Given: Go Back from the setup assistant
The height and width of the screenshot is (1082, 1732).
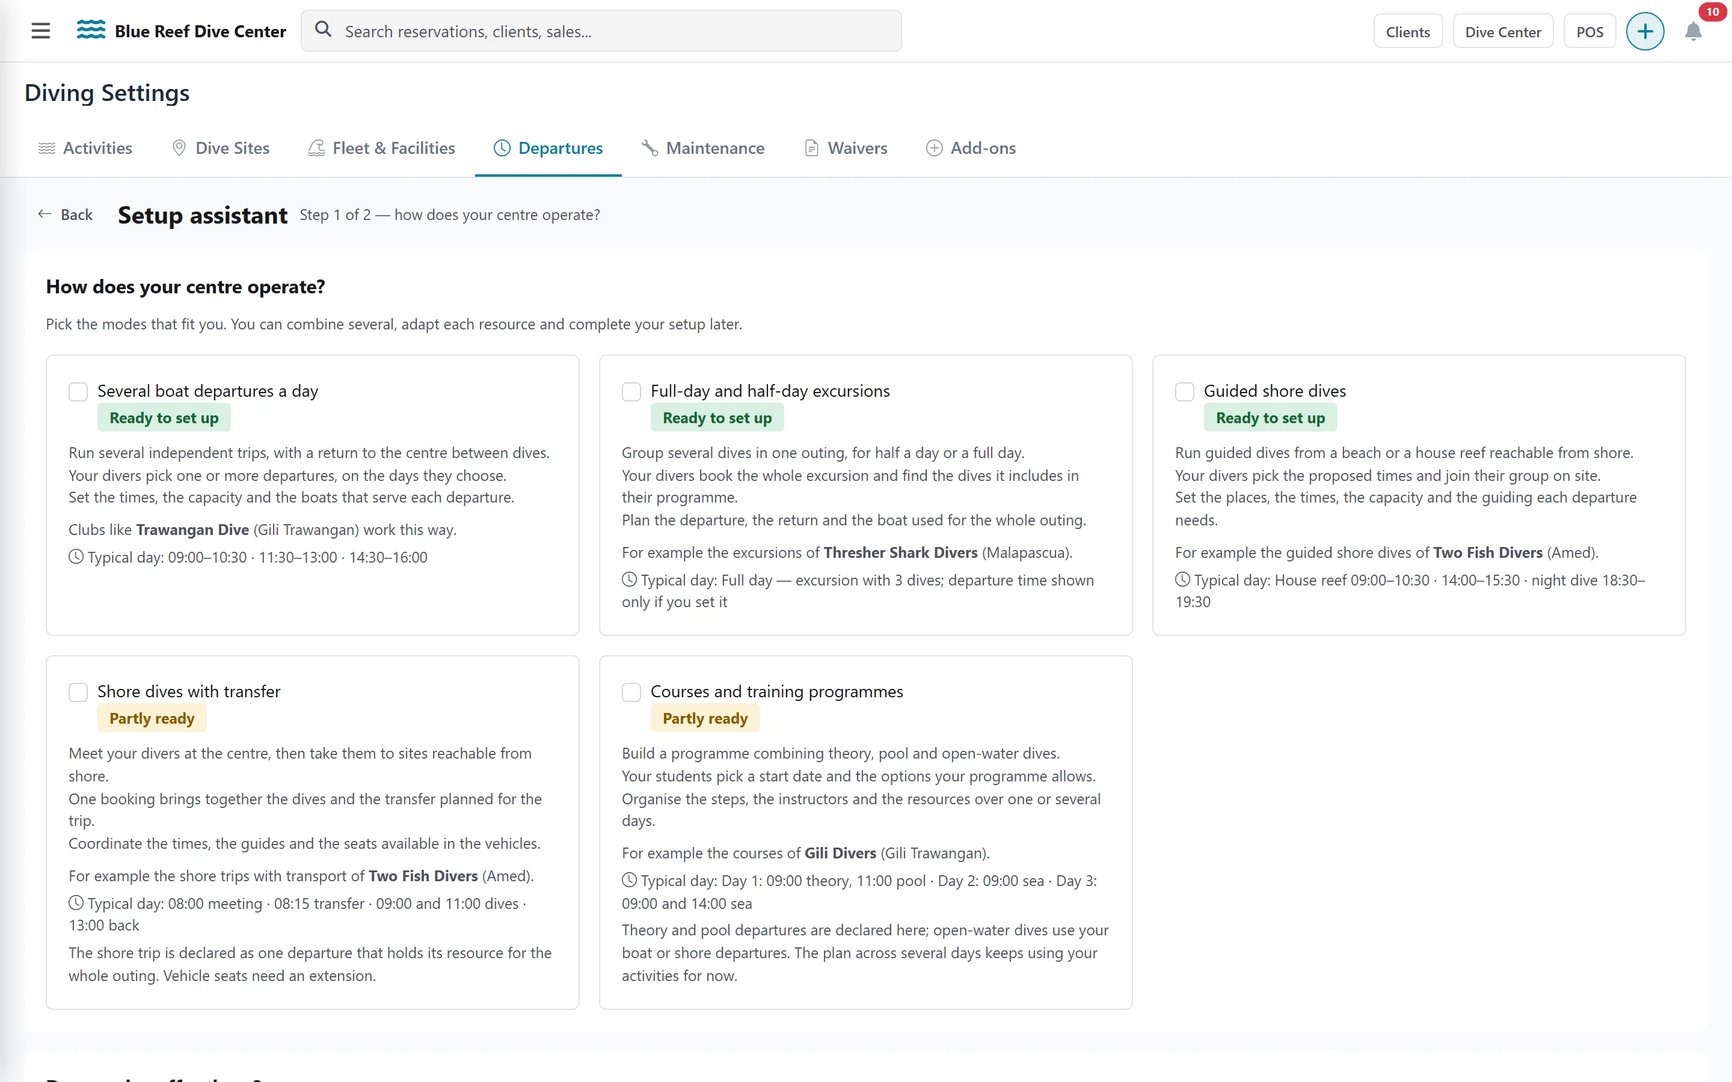Looking at the screenshot, I should pos(65,215).
